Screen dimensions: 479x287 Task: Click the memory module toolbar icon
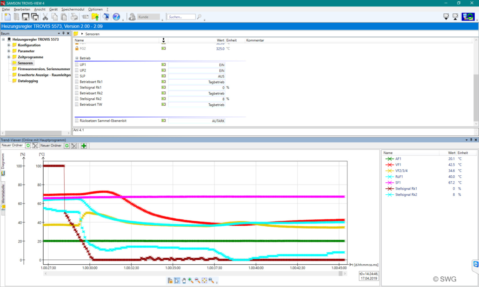[85, 17]
